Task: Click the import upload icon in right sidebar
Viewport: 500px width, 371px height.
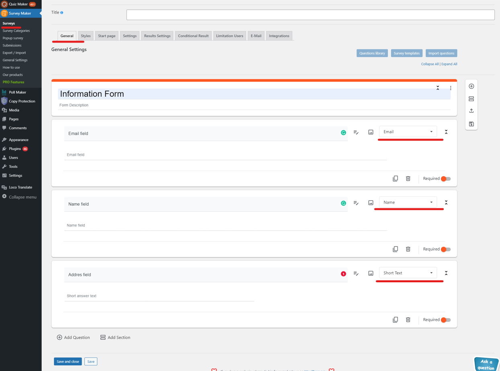Action: 471,111
